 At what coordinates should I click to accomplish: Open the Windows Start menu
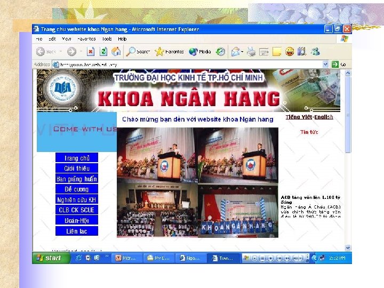click(51, 258)
